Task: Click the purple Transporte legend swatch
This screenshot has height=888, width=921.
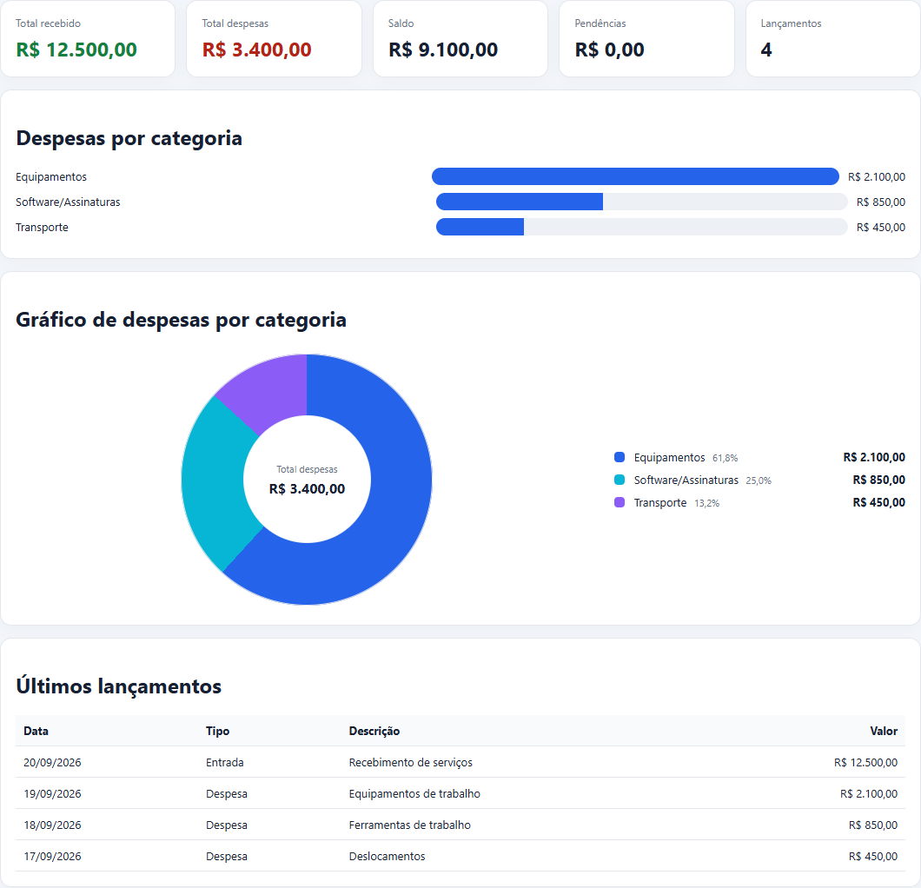Action: coord(620,502)
